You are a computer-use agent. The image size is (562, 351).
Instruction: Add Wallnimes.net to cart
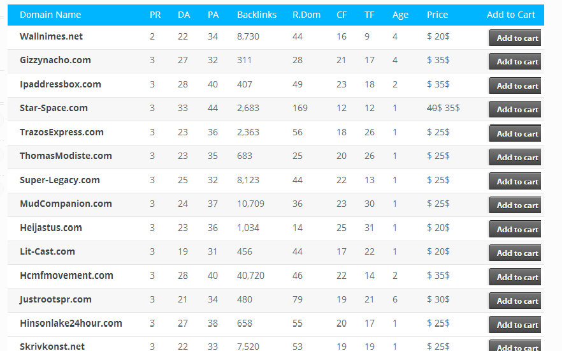(x=515, y=38)
